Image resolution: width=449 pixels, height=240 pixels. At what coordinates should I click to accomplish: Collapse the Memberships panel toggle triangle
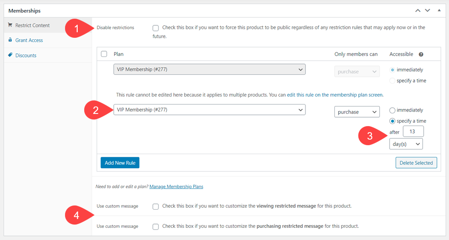tap(439, 10)
